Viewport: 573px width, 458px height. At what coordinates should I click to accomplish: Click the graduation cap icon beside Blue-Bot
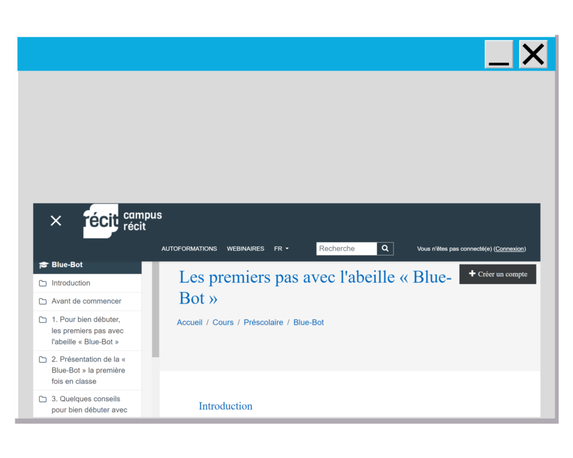click(x=44, y=265)
